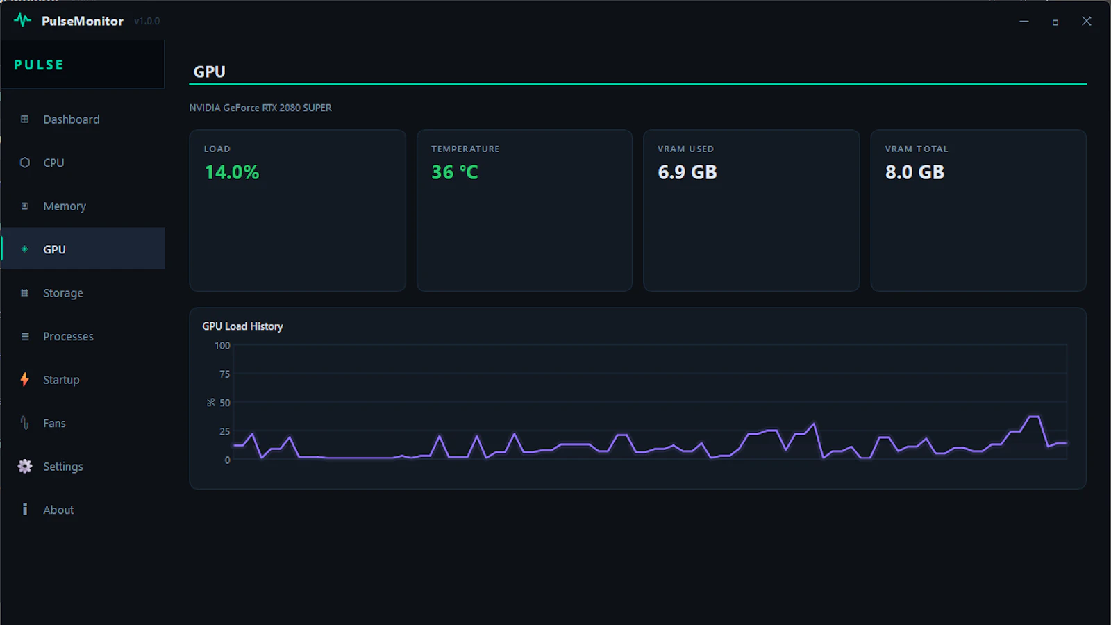The image size is (1111, 625).
Task: Show the Processes list page
Action: [x=68, y=336]
